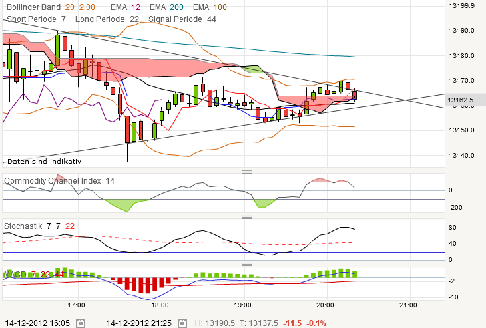Grab the divider handle above the Stochastik panel
This screenshot has height=328, width=486.
click(x=247, y=217)
